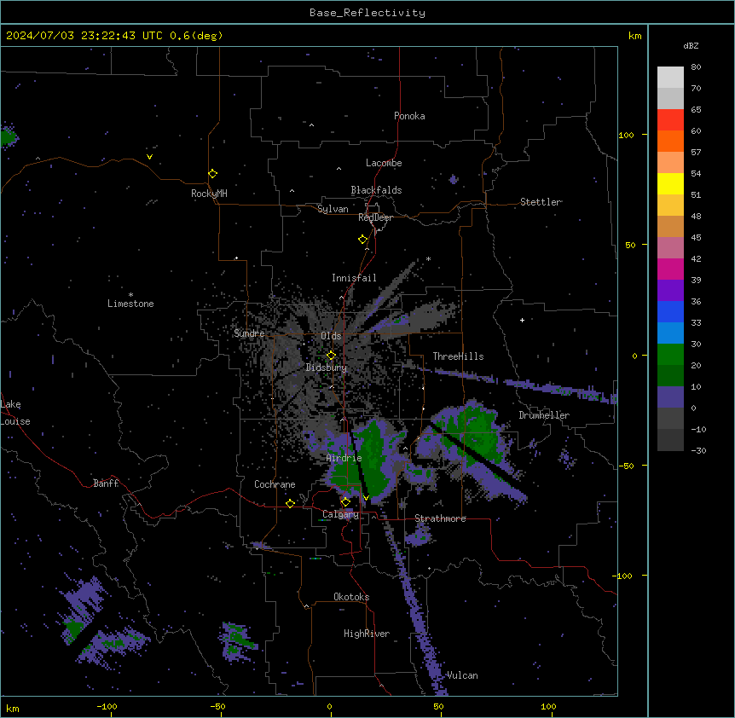
Task: Click the Olds town label
Action: (x=331, y=336)
